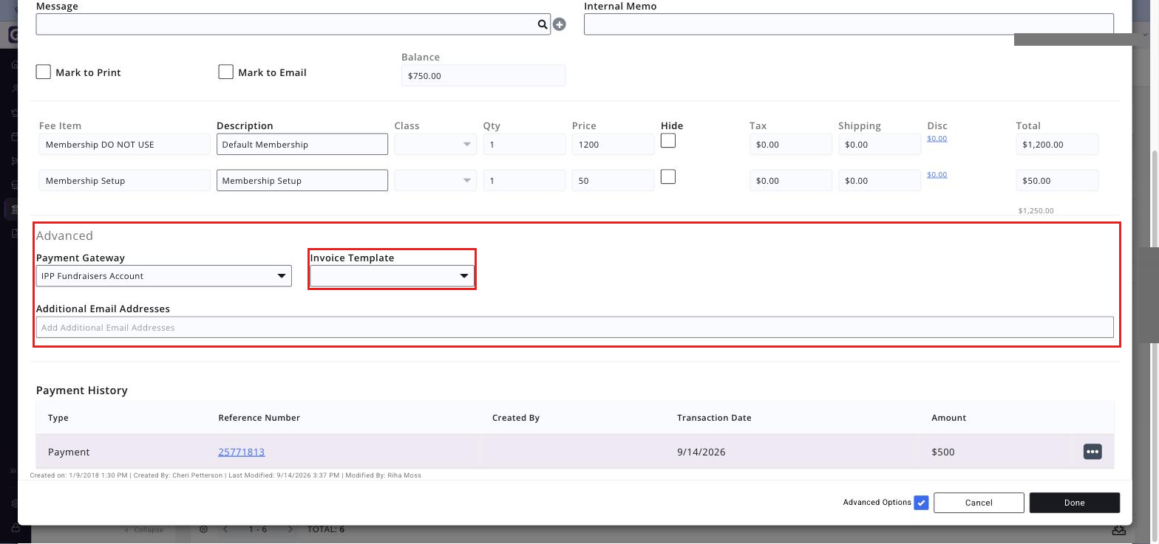Click the $500 amount cell

pos(942,452)
